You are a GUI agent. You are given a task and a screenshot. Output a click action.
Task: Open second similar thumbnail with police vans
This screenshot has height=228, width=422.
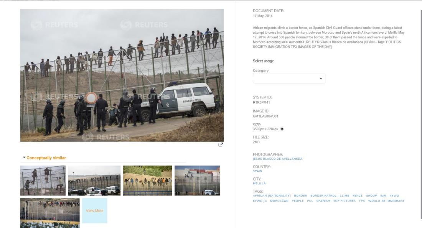(x=94, y=180)
